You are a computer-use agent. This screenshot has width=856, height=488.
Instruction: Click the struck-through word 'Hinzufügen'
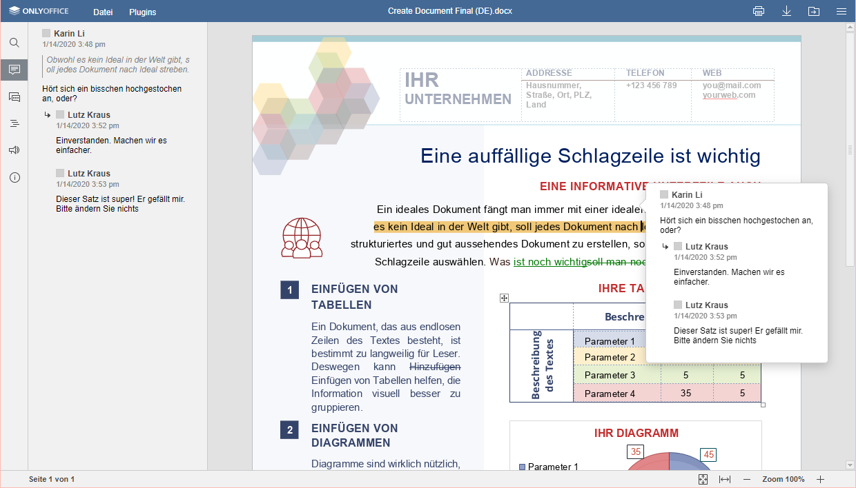pyautogui.click(x=435, y=367)
